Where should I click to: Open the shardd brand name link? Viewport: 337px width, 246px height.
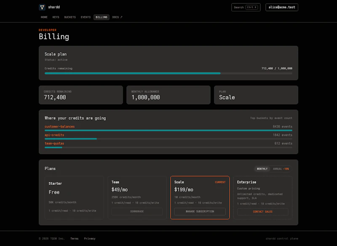pyautogui.click(x=54, y=7)
